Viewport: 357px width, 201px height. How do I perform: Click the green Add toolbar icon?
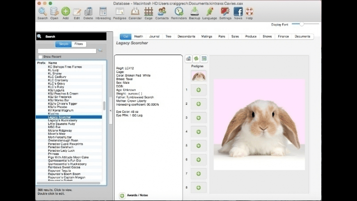66,12
